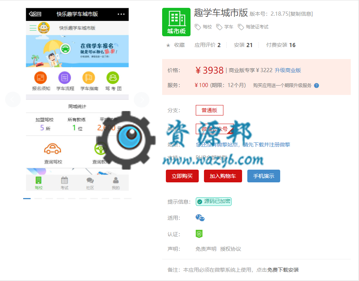359x281 pixels.
Task: Click the green 城市版 app icon
Action: click(176, 22)
